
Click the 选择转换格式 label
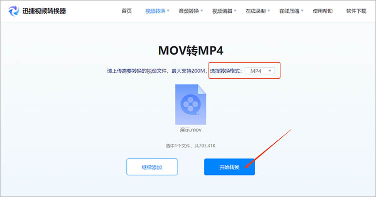pos(226,71)
